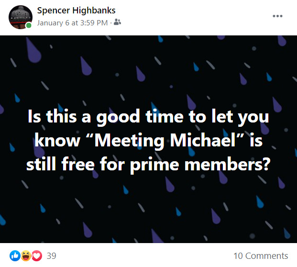The image size is (297, 267).
Task: Click the word "know" in the post image
Action: pos(57,141)
